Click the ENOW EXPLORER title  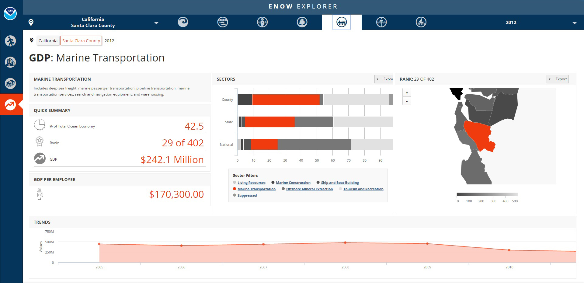click(x=303, y=6)
